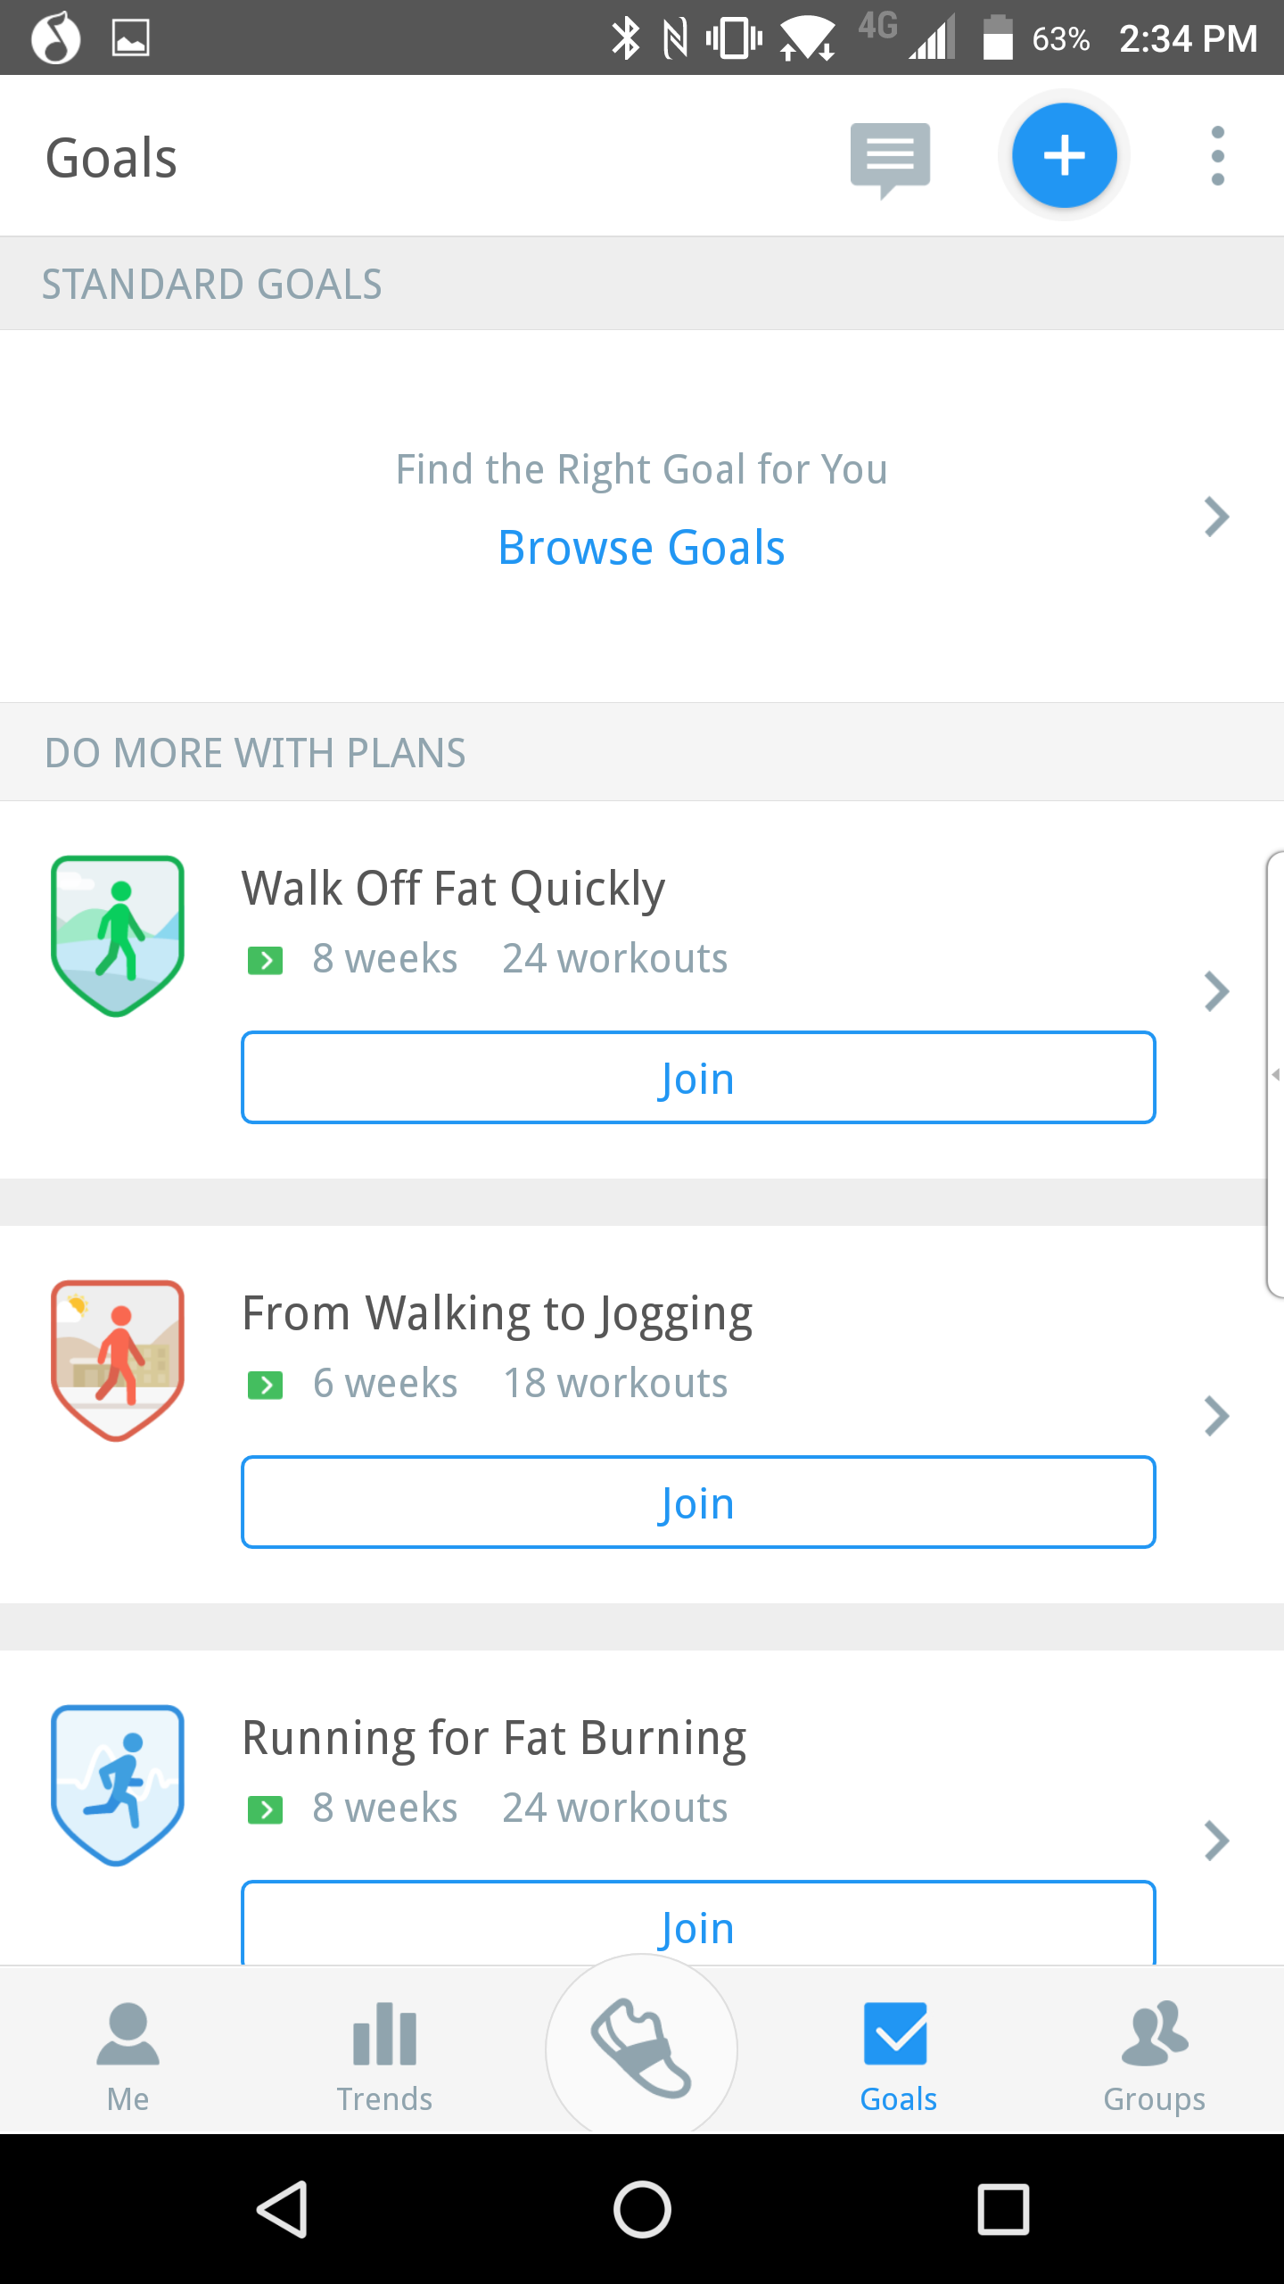Image resolution: width=1284 pixels, height=2284 pixels.
Task: Open the three-dot overflow menu
Action: pos(1218,156)
